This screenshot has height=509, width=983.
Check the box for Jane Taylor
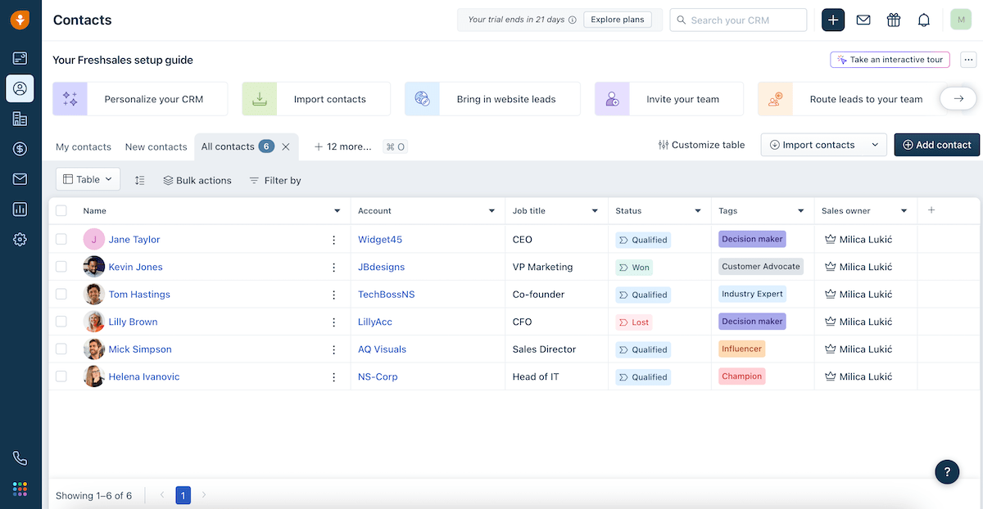coord(61,240)
